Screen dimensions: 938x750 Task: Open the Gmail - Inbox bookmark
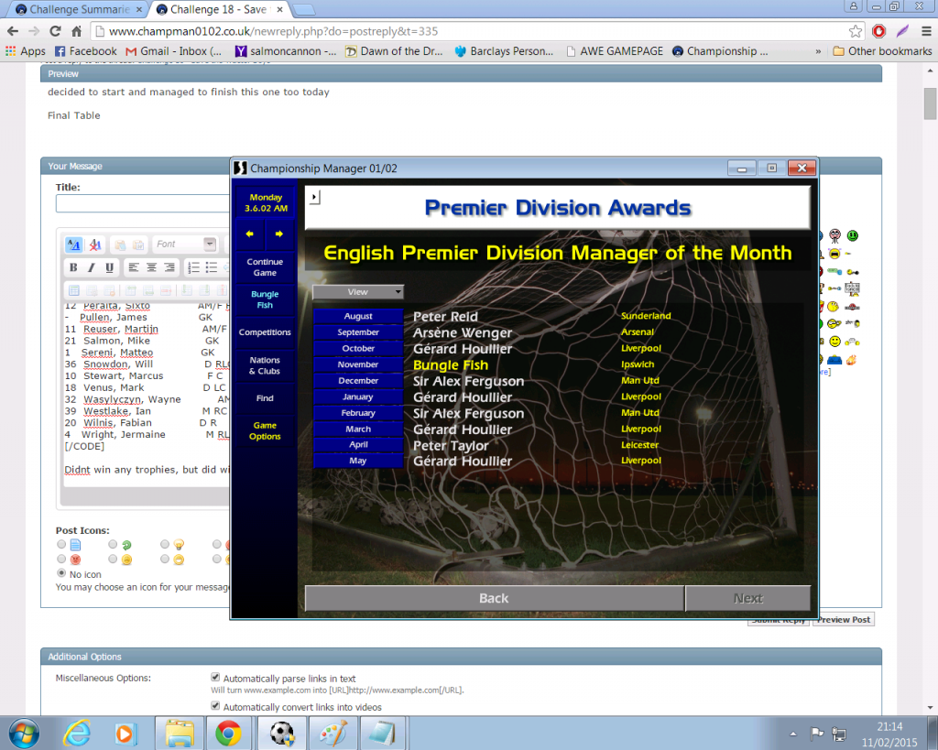tap(173, 51)
